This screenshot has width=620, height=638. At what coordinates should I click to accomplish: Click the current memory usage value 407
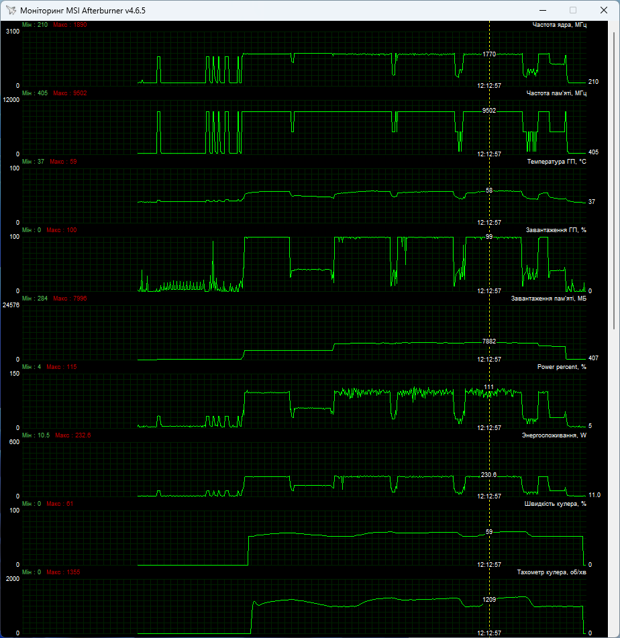pos(594,358)
